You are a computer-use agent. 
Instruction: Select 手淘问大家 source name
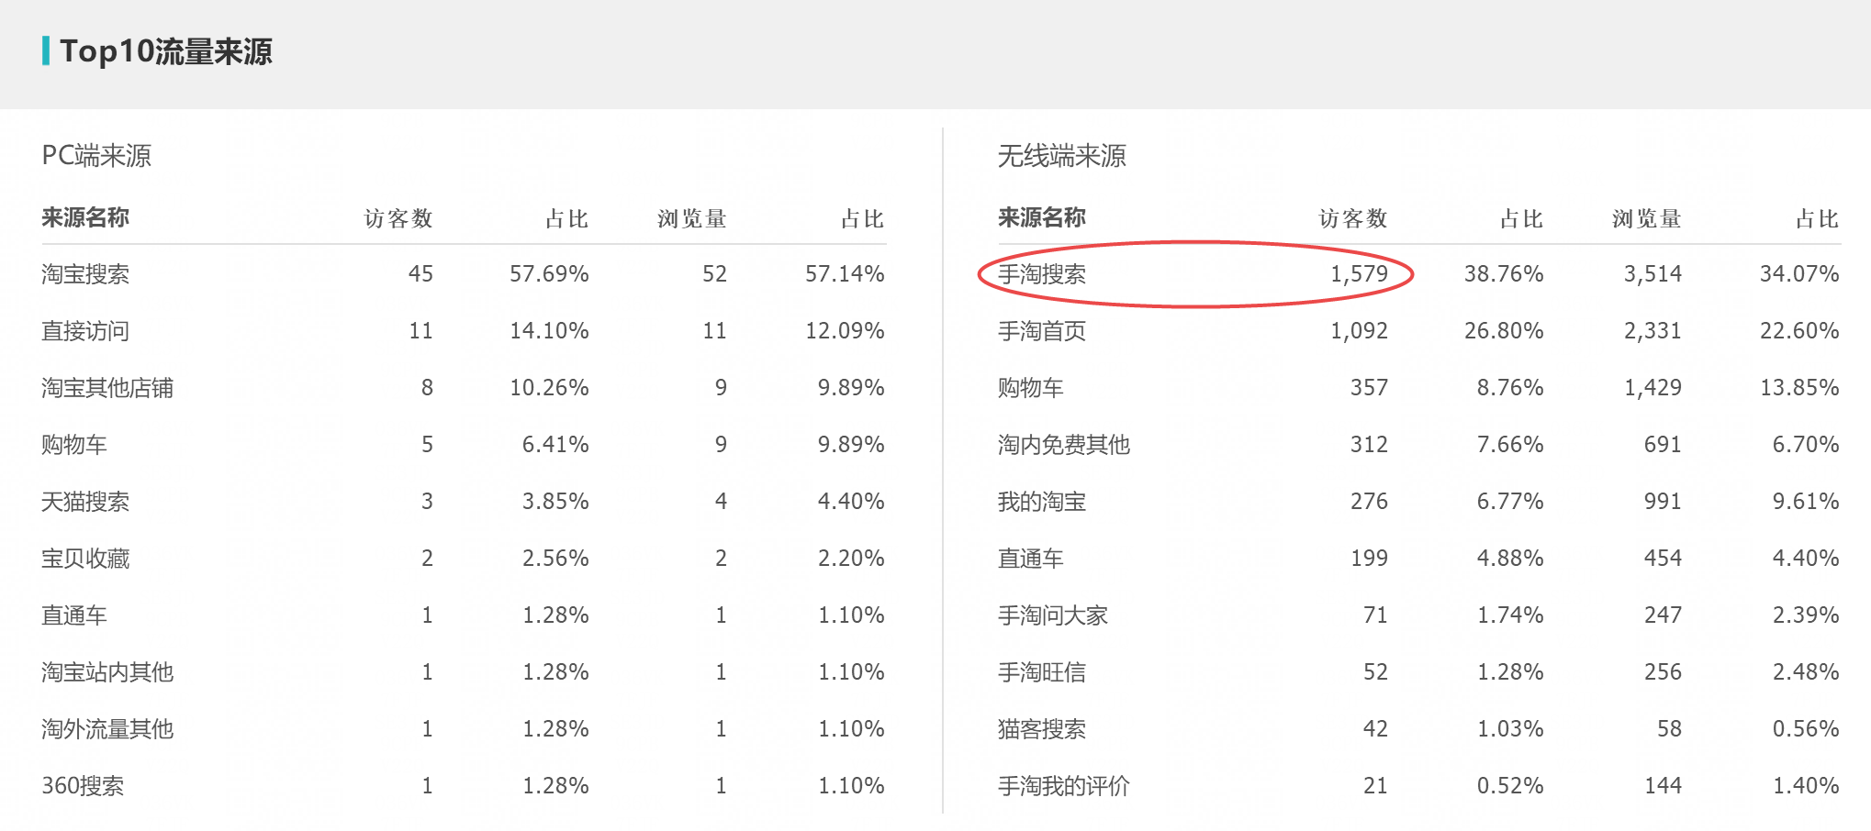click(x=1052, y=615)
